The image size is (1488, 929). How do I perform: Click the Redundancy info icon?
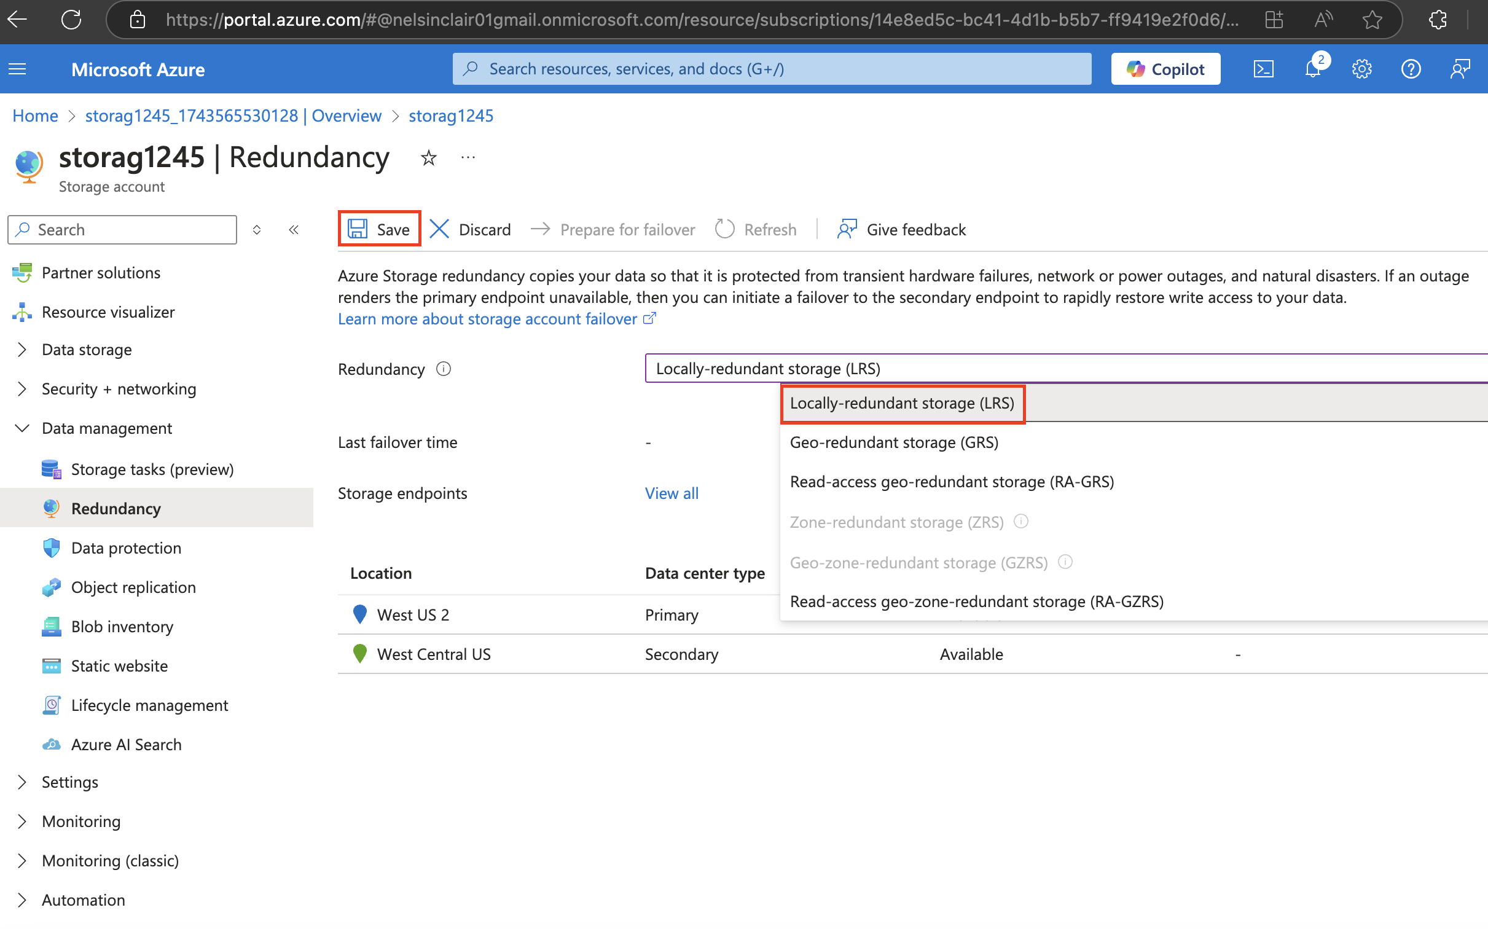[x=444, y=369]
